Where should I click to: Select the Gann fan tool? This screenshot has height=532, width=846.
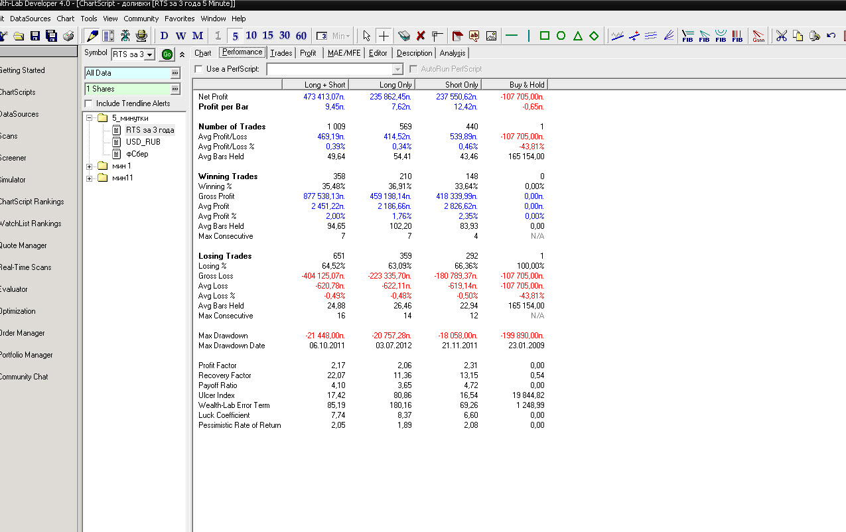tap(758, 36)
